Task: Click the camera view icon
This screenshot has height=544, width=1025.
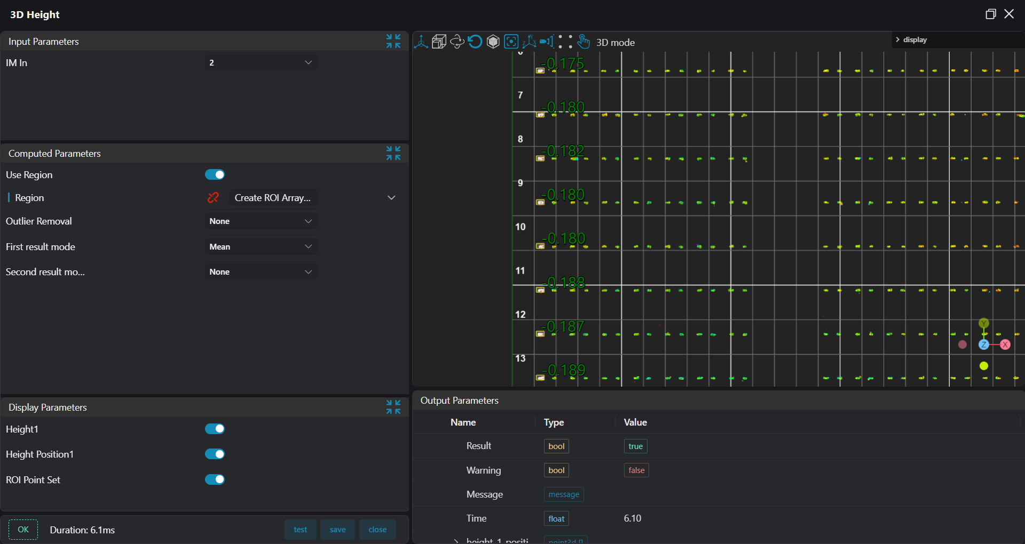Action: 547,42
